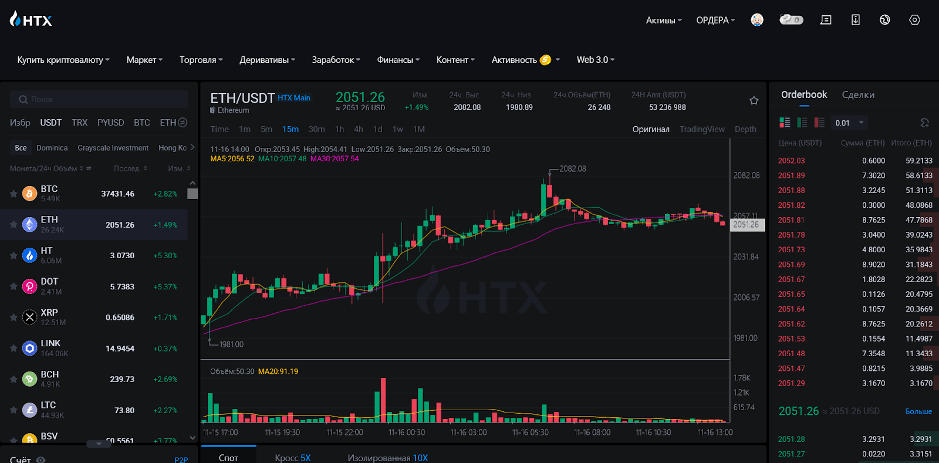The image size is (939, 463).
Task: Expand the ОРДЕРА dropdown
Action: (x=715, y=20)
